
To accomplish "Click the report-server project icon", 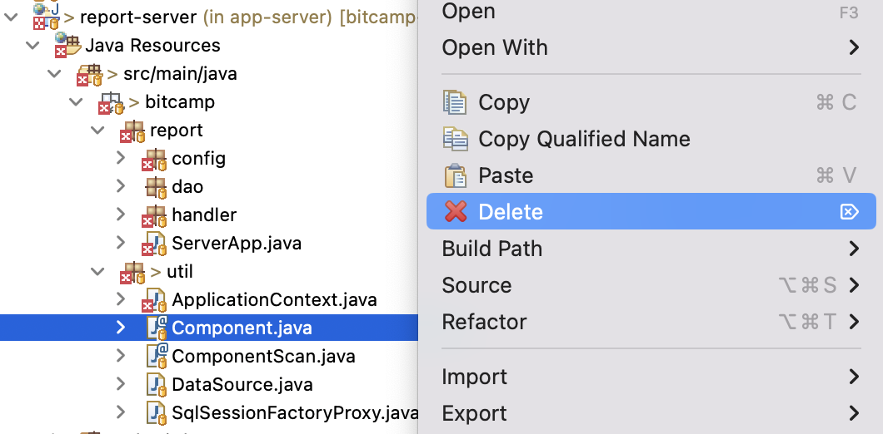I will point(46,17).
